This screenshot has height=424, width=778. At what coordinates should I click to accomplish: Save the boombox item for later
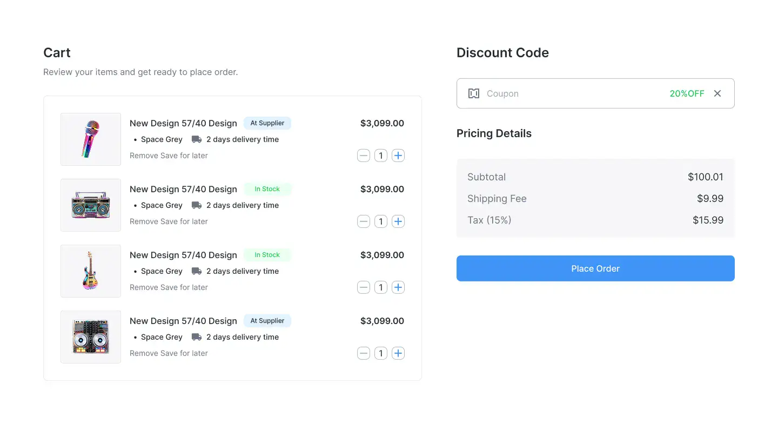click(x=184, y=221)
